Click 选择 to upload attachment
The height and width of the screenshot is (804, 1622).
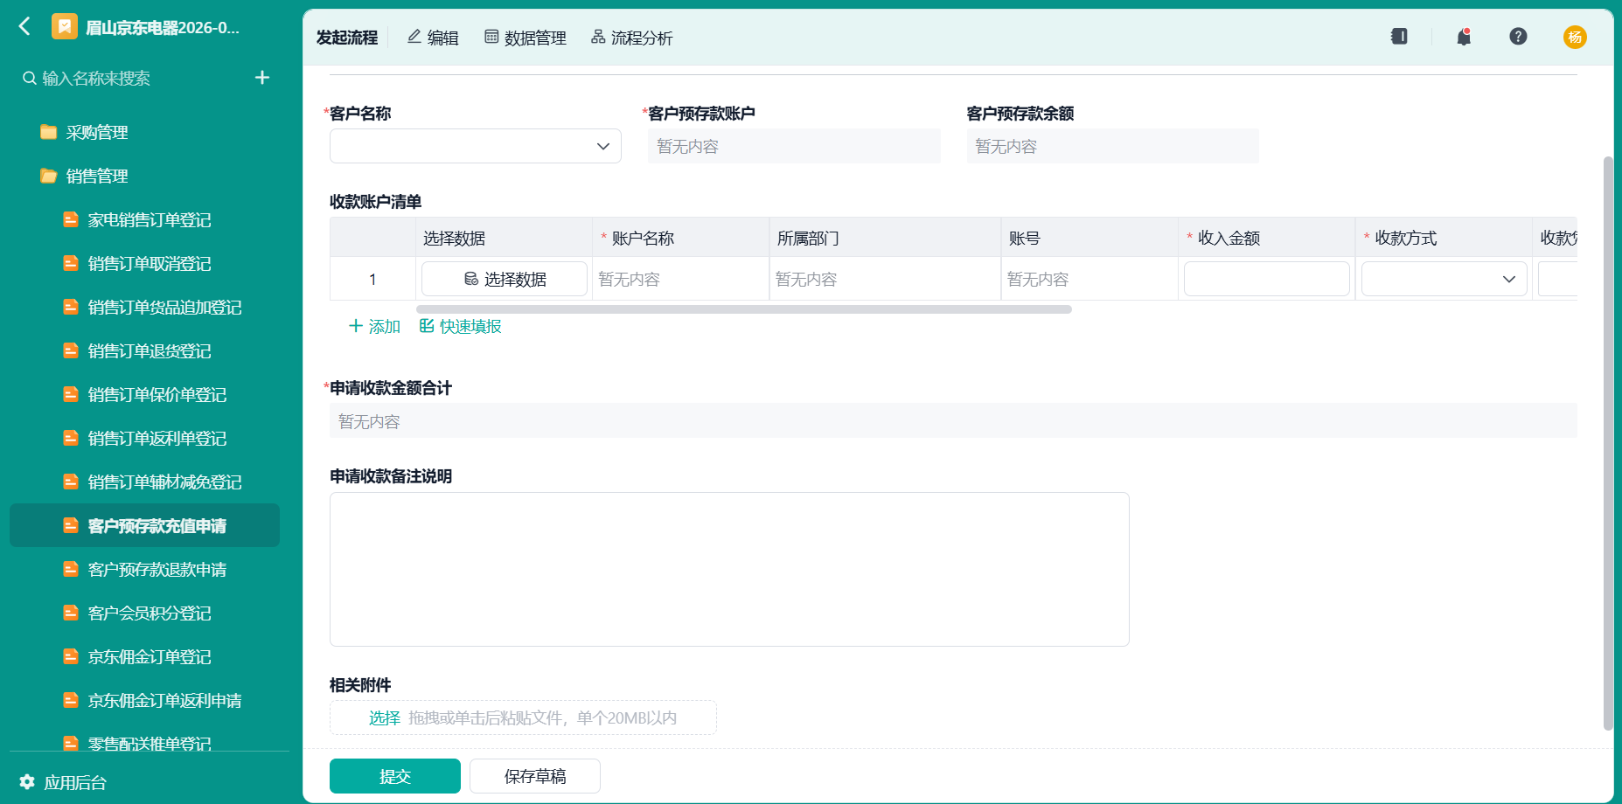pyautogui.click(x=384, y=717)
